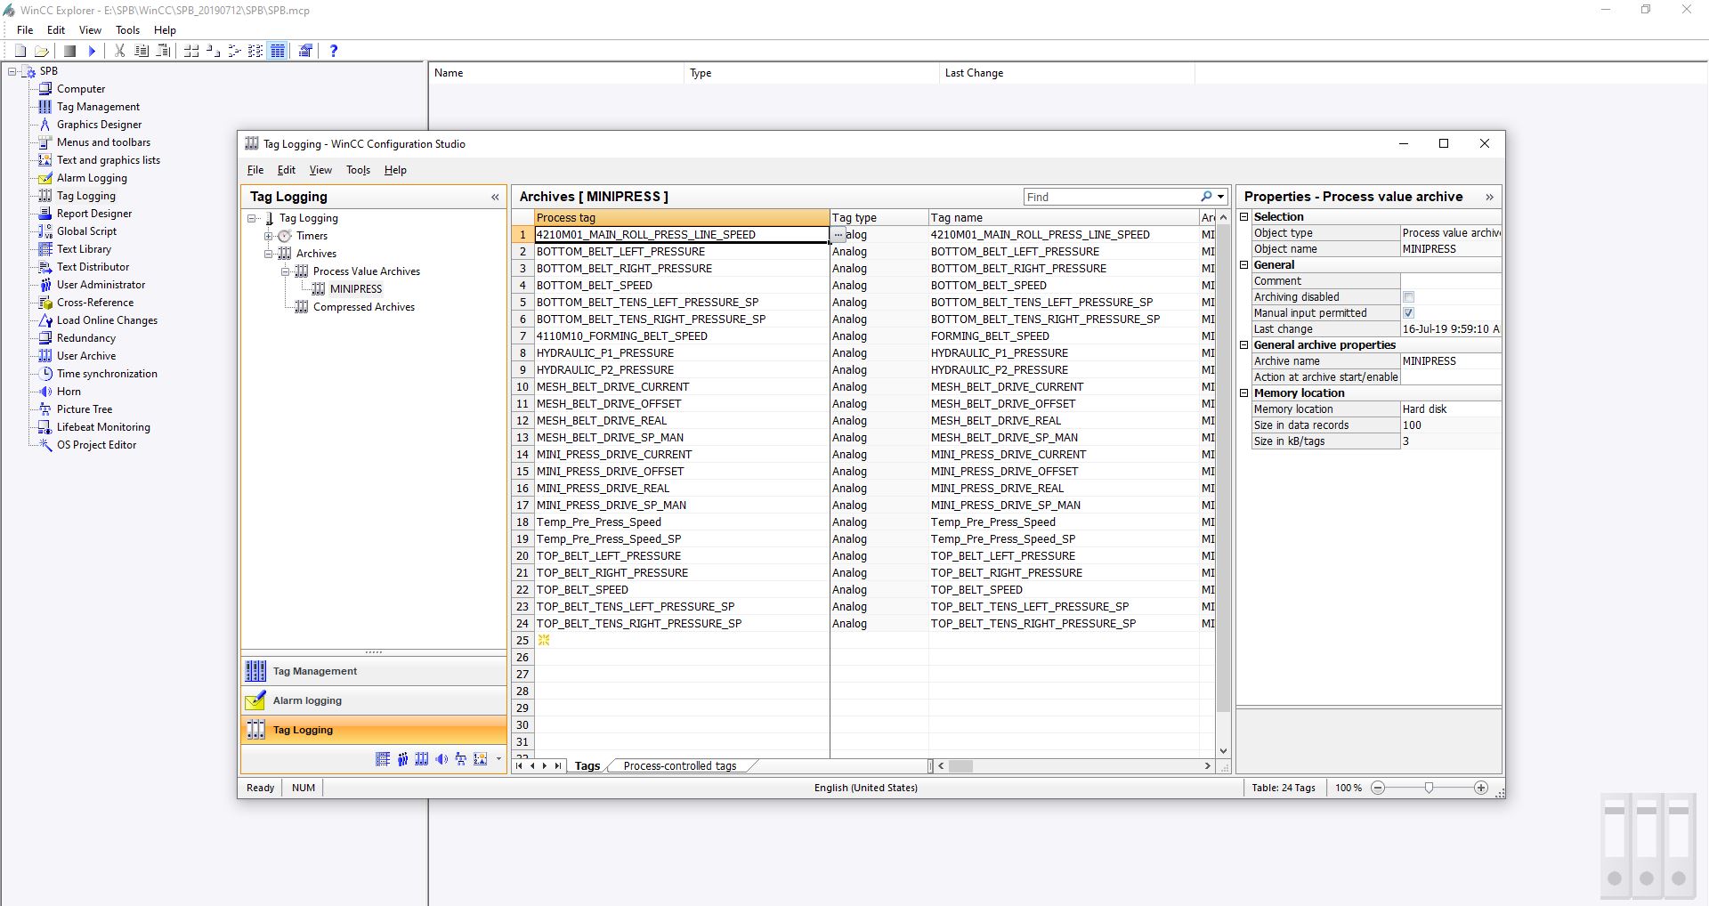This screenshot has width=1709, height=906.
Task: Click the Horn item in the project tree
Action: [69, 392]
